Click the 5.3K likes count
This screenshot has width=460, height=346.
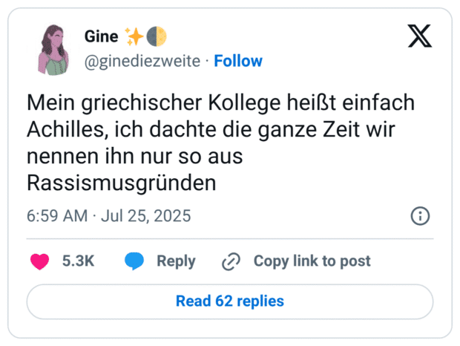[x=77, y=261]
